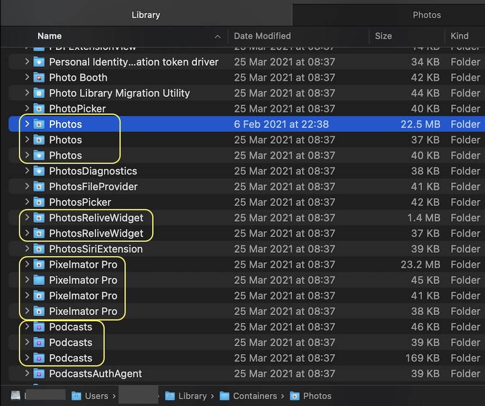Expand the 1.4 MB PhotosReliveWidget folder
The height and width of the screenshot is (406, 485).
point(27,217)
